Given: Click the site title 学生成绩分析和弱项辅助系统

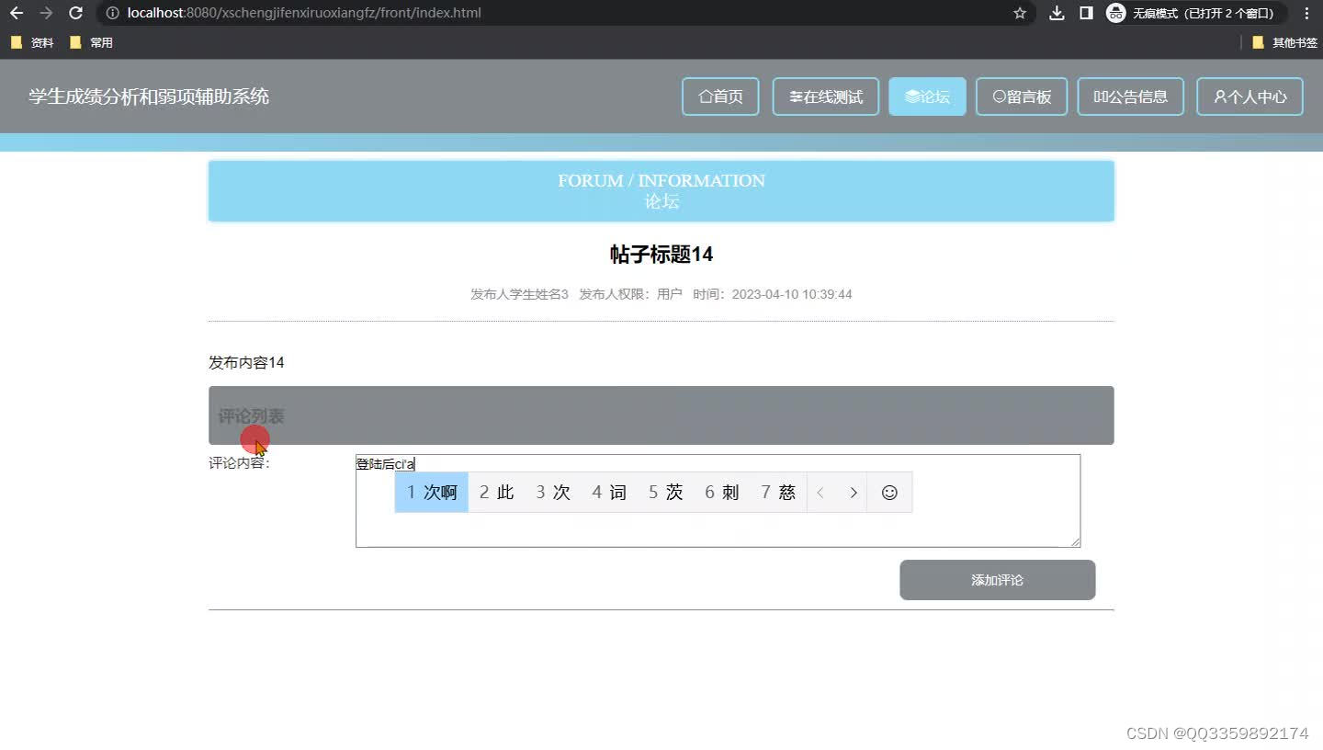Looking at the screenshot, I should (149, 97).
